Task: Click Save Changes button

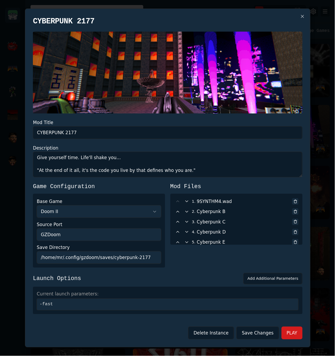Action: tap(258, 333)
